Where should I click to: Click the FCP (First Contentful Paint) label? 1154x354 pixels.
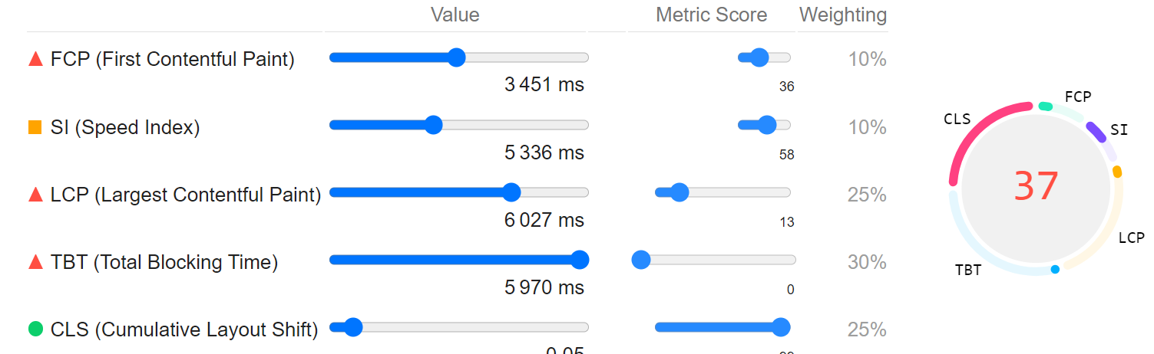pyautogui.click(x=172, y=59)
